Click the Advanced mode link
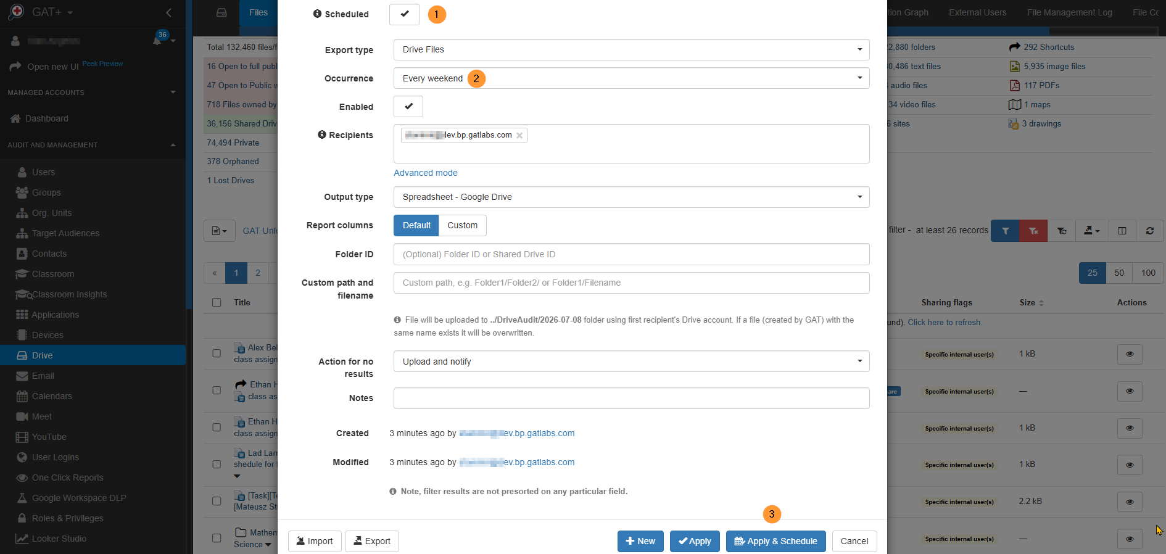The height and width of the screenshot is (554, 1166). point(426,173)
